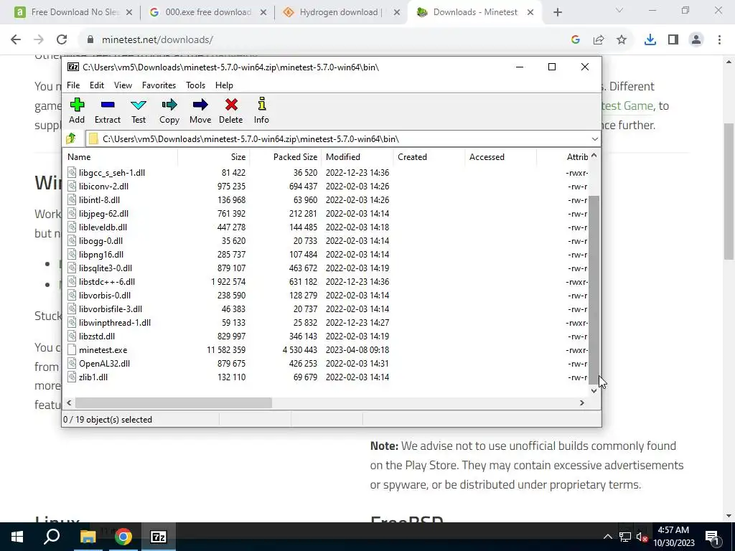Go up one folder level in 7-Zip
This screenshot has height=551, width=735.
click(71, 138)
